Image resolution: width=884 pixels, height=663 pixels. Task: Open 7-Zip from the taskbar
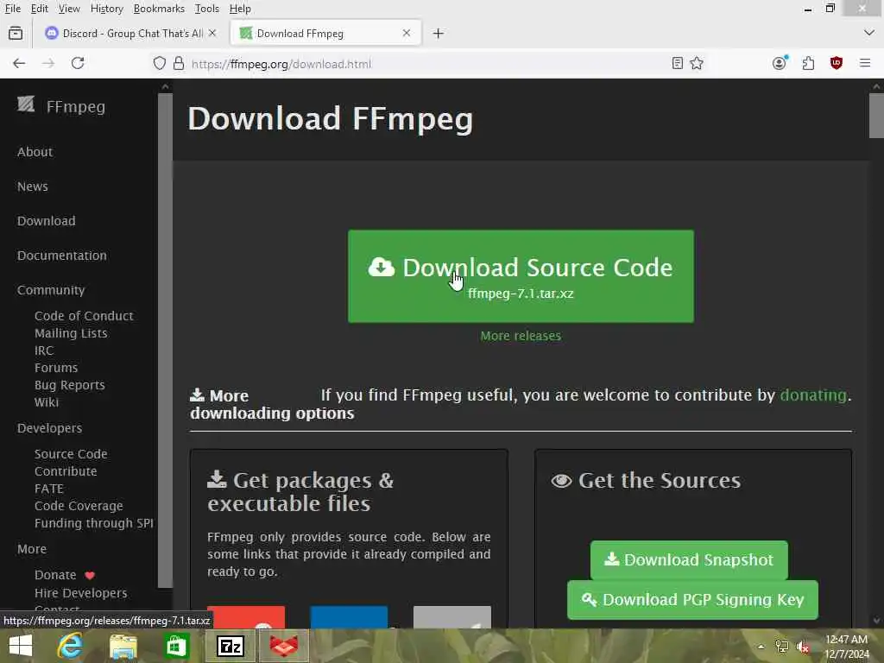click(x=230, y=646)
